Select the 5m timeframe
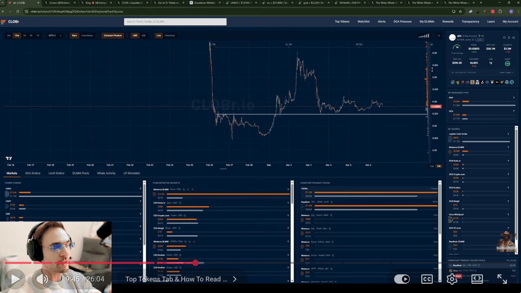Viewport: 521px width, 293px height. coord(9,36)
